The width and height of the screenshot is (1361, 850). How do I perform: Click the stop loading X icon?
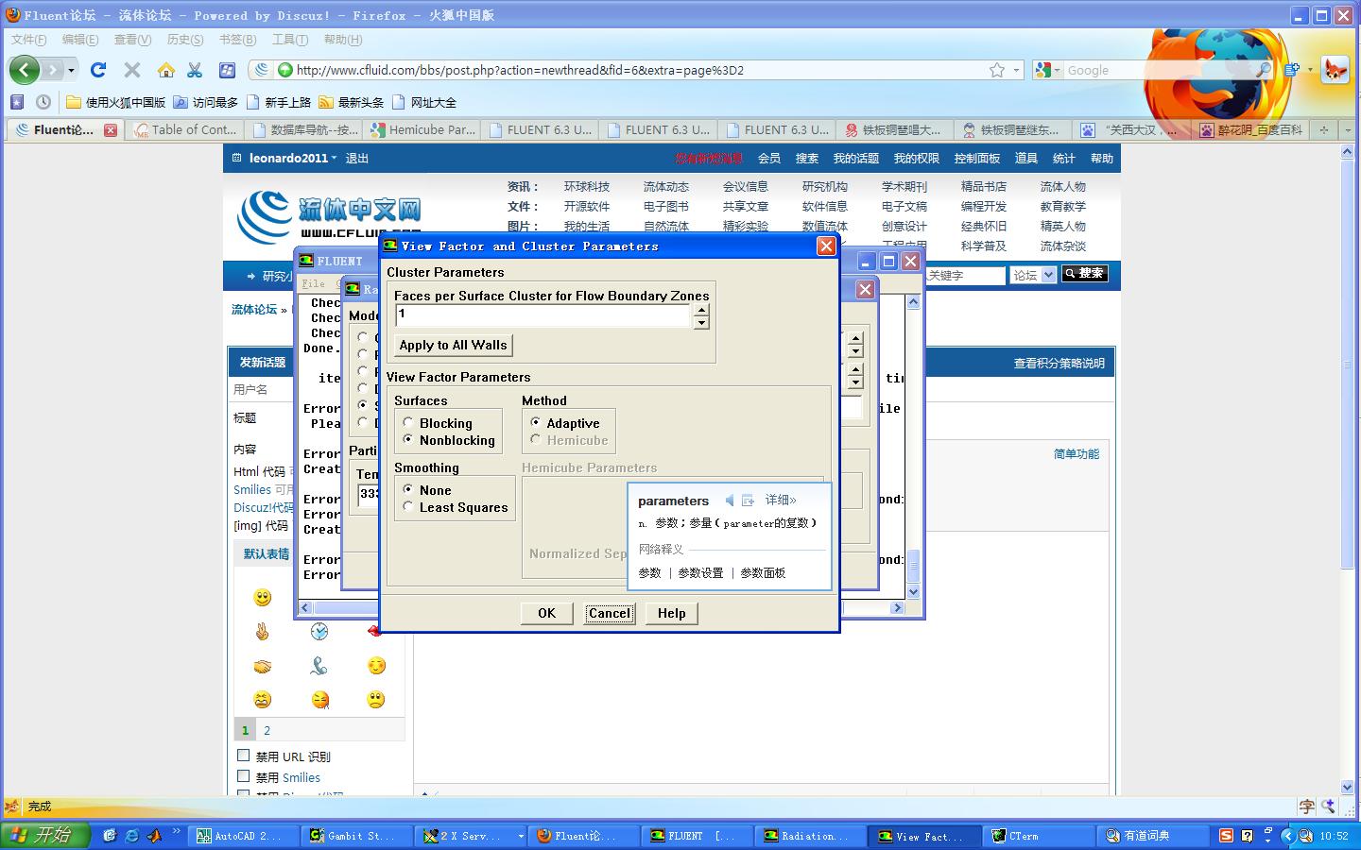pyautogui.click(x=132, y=70)
